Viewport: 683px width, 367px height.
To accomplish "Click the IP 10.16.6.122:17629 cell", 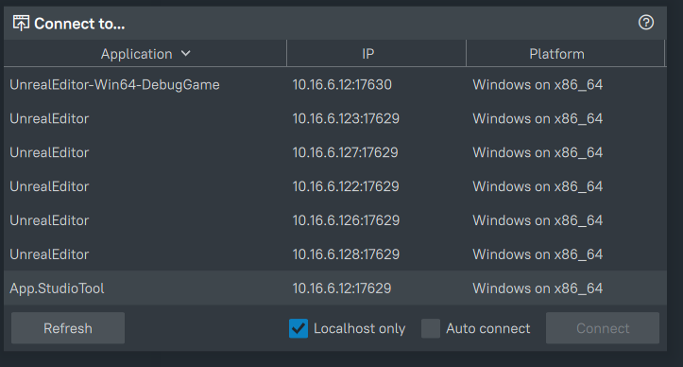I will (346, 186).
